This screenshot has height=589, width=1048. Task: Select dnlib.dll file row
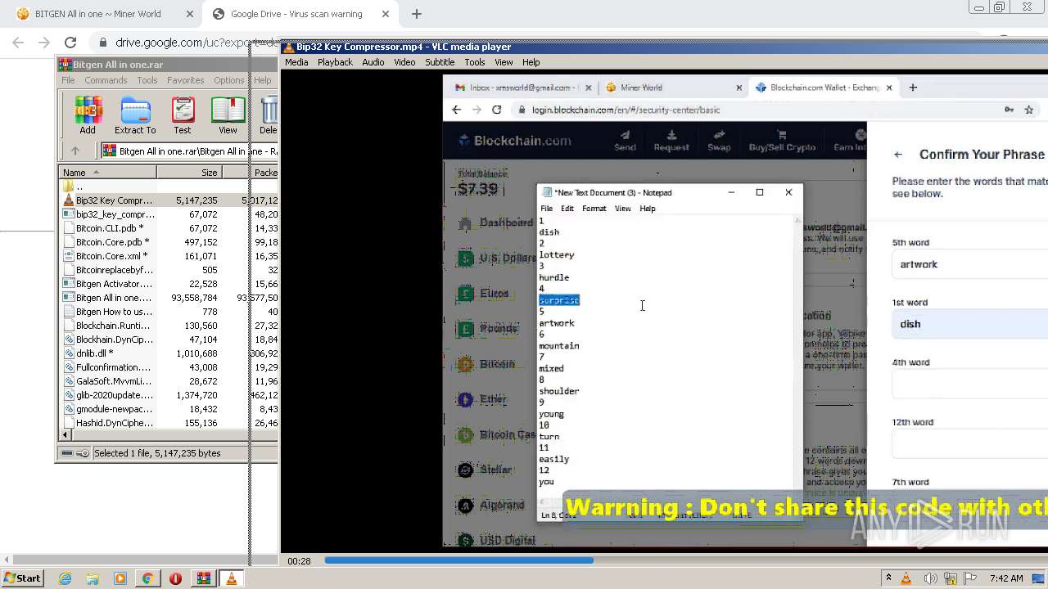point(170,353)
